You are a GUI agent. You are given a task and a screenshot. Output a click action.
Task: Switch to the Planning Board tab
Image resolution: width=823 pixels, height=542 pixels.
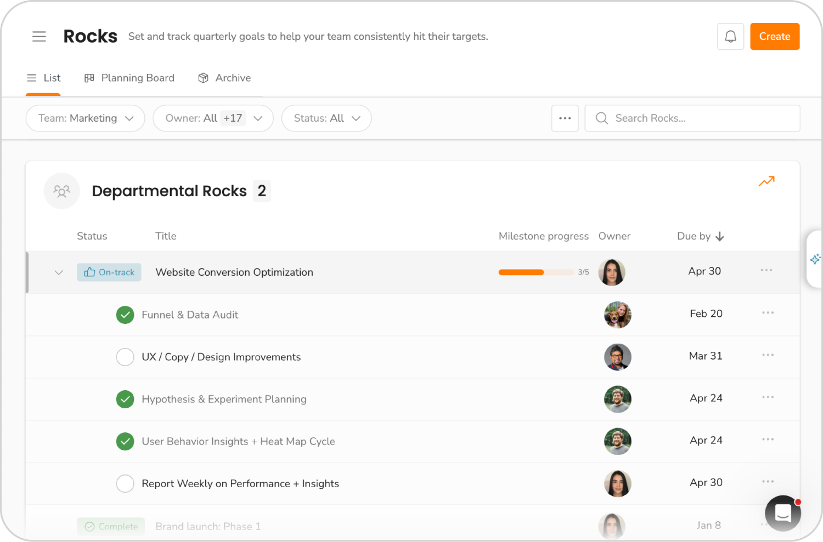pyautogui.click(x=129, y=78)
